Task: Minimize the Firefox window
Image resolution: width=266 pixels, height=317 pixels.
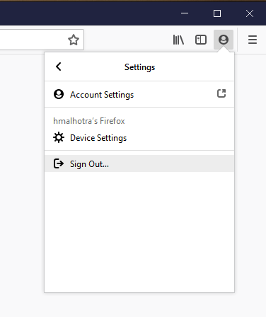Action: [185, 13]
